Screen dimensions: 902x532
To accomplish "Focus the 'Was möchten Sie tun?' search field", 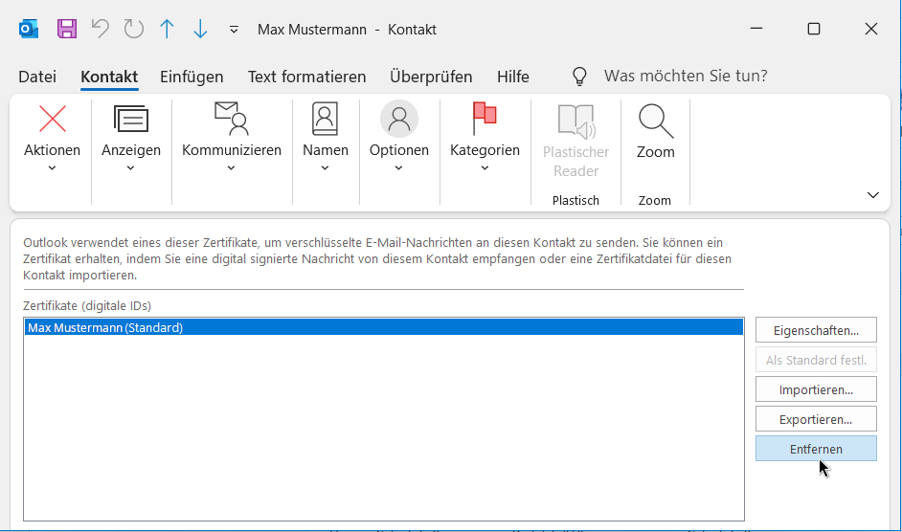I will click(x=686, y=76).
